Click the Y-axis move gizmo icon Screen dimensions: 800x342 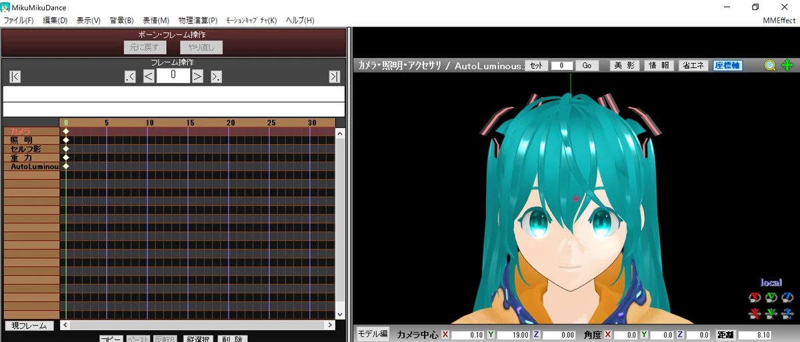[771, 313]
